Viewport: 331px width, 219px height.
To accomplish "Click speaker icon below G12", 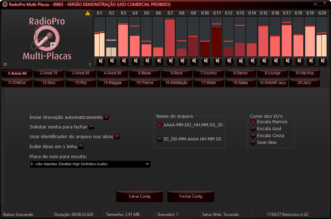I will pos(229,61).
